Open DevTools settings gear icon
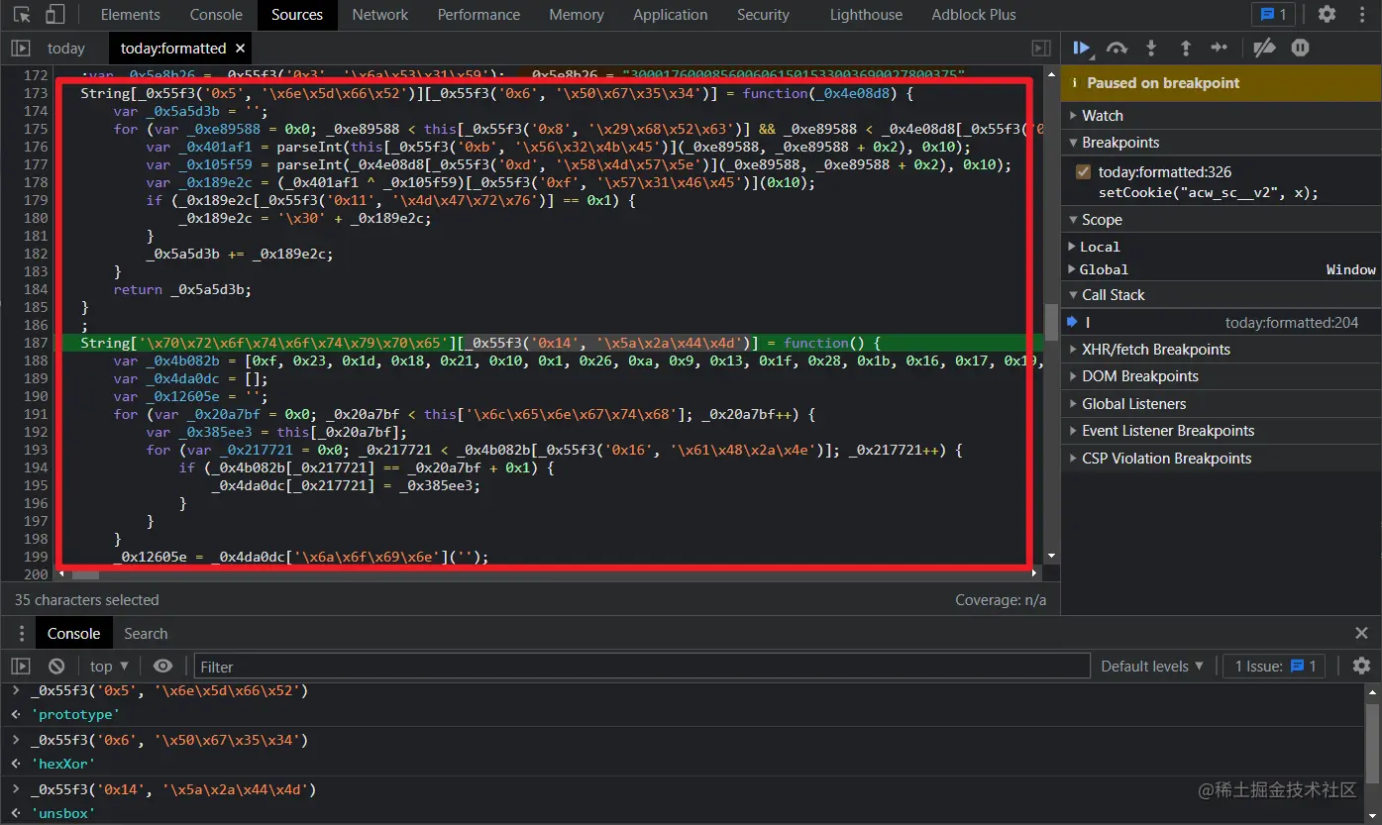 pos(1327,15)
